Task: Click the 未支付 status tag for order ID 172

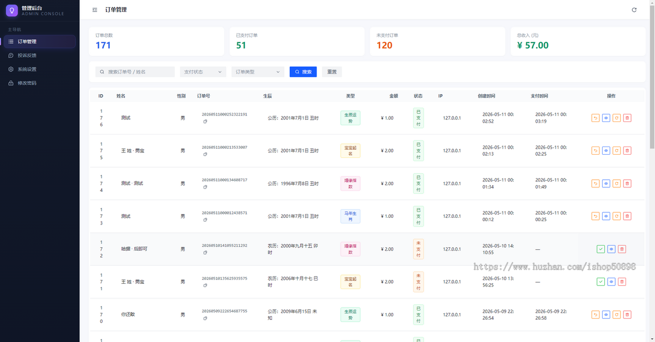Action: tap(419, 249)
